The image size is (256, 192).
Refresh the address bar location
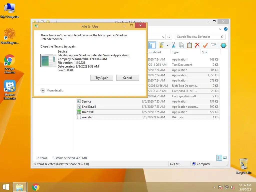pyautogui.click(x=169, y=37)
